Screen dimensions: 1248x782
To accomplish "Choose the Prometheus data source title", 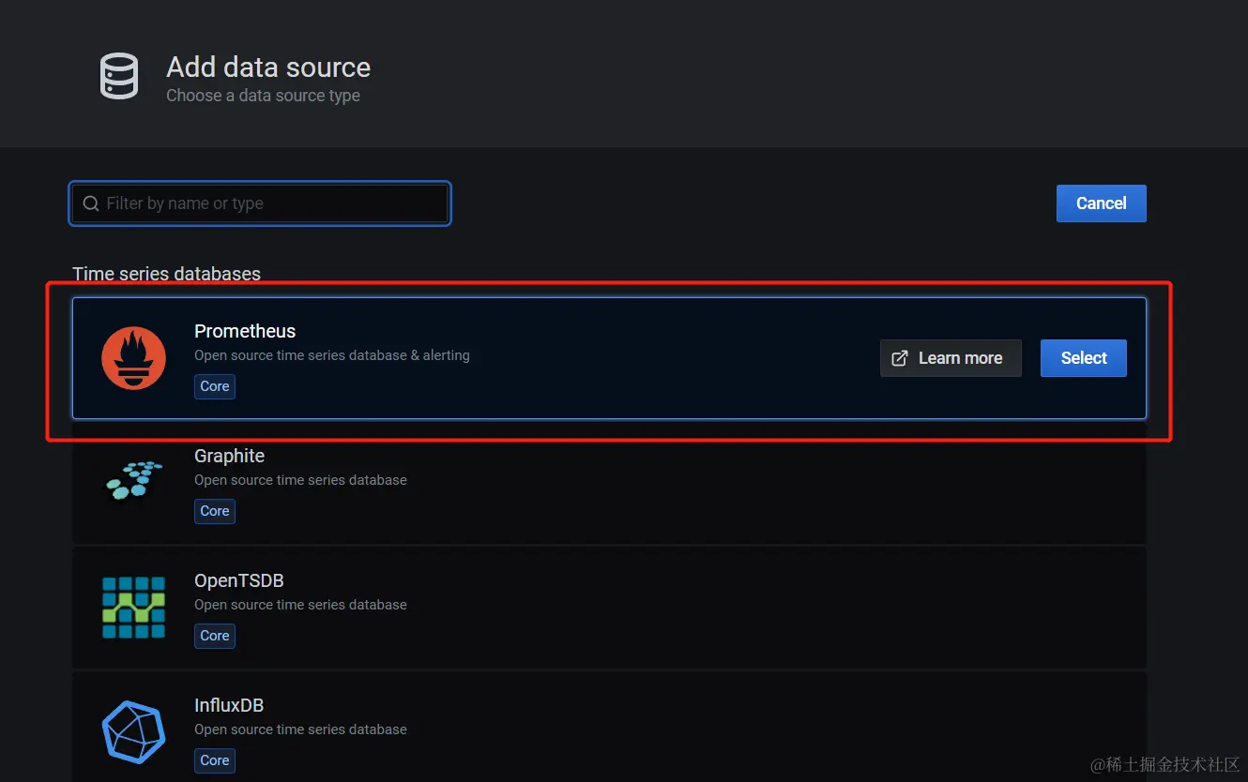I will pyautogui.click(x=245, y=331).
